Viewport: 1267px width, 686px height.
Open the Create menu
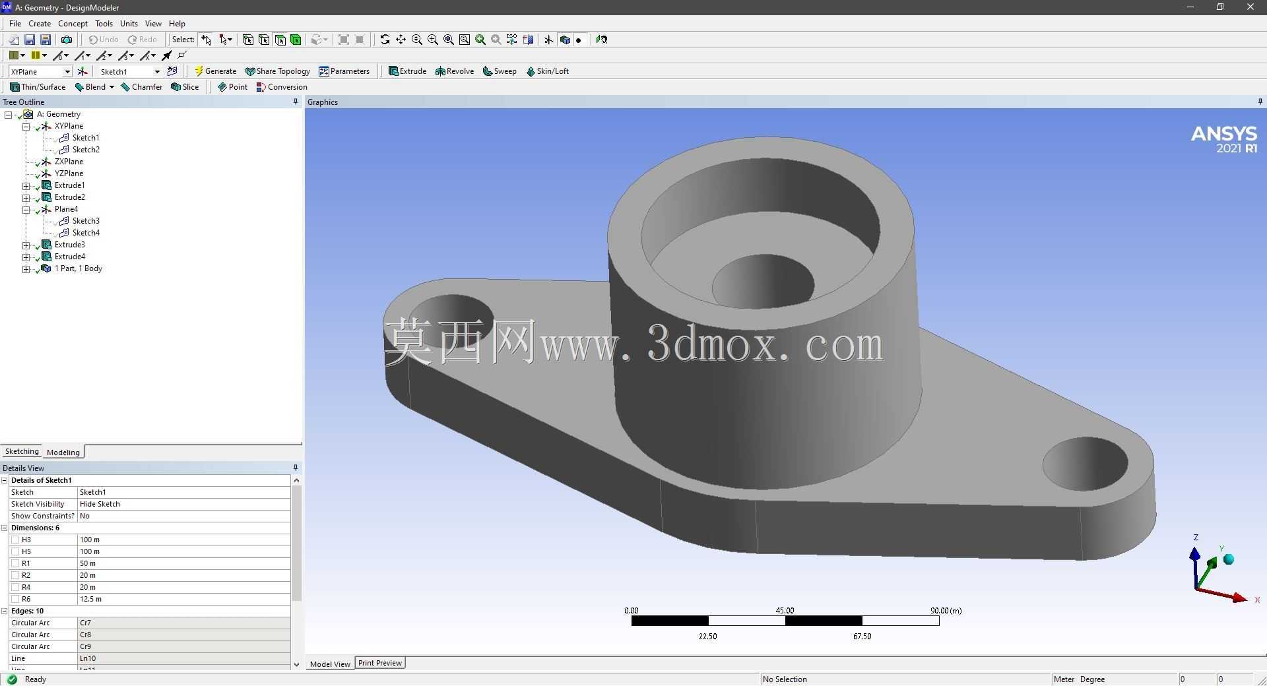[40, 23]
